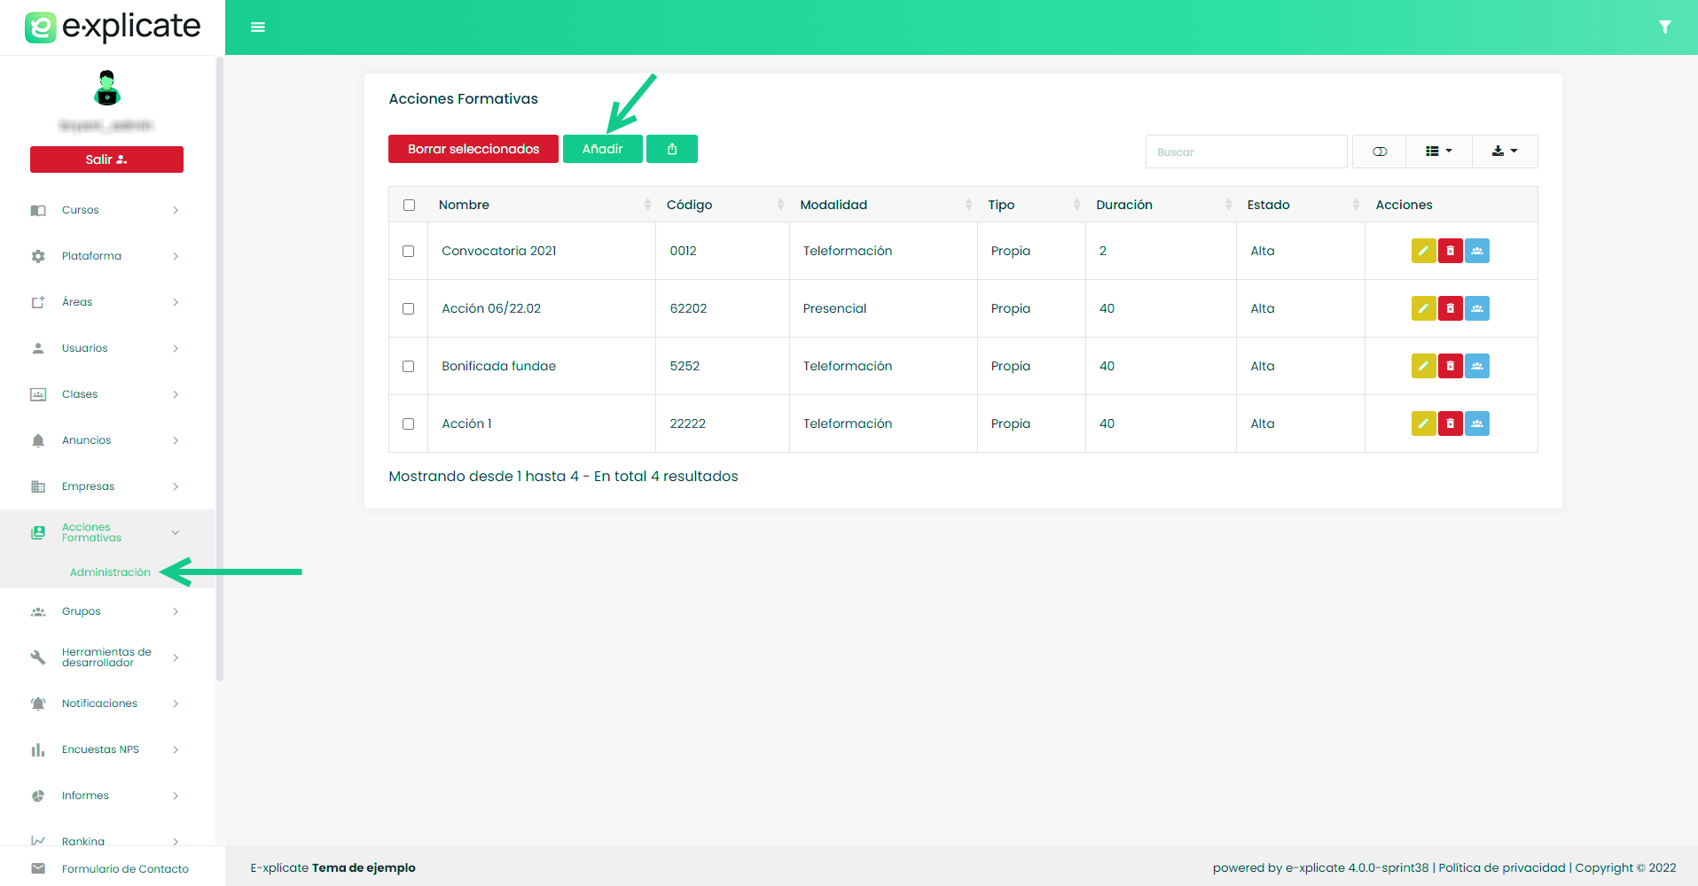
Task: Click the hamburger menu icon in header
Action: pyautogui.click(x=258, y=27)
